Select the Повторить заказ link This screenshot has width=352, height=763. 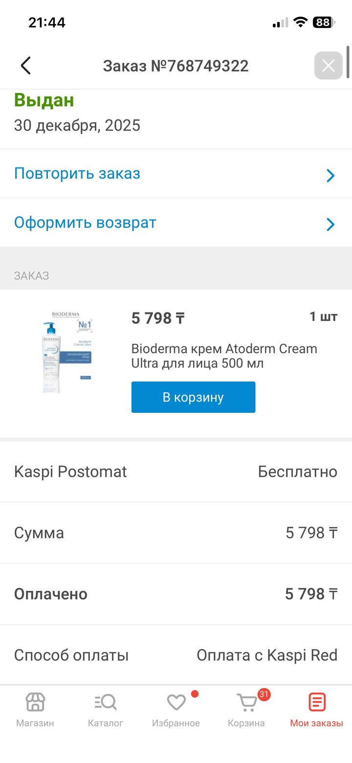[77, 173]
